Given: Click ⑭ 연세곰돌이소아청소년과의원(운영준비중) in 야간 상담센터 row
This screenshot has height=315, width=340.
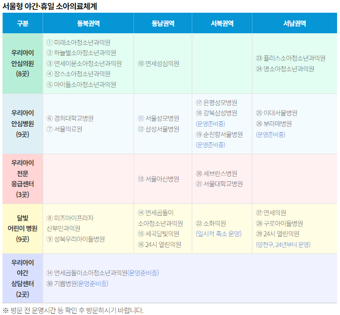Looking at the screenshot, I should 103,272.
